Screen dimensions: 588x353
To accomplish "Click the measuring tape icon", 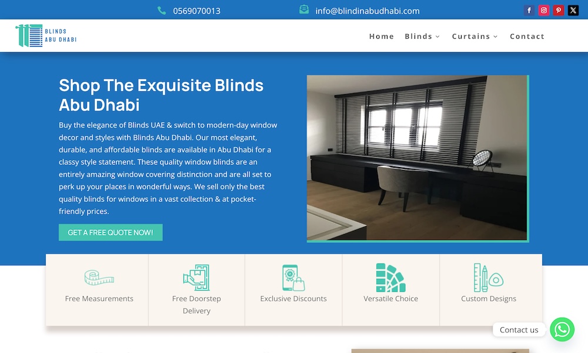I will click(x=99, y=278).
